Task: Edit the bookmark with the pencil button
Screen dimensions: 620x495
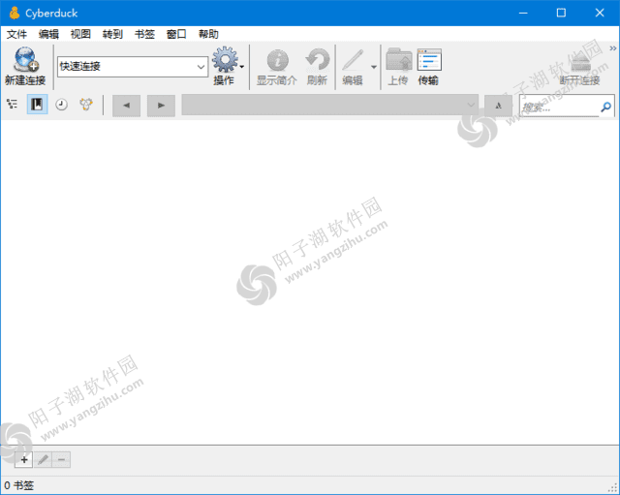Action: coord(43,459)
